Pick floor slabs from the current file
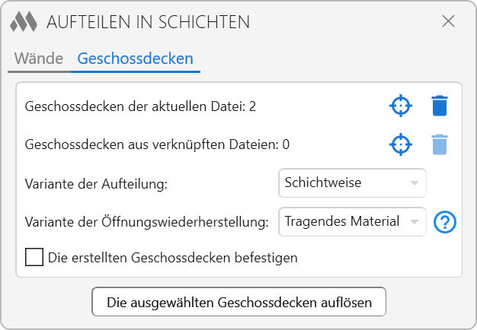Screen dimensions: 477x330 [x=401, y=106]
